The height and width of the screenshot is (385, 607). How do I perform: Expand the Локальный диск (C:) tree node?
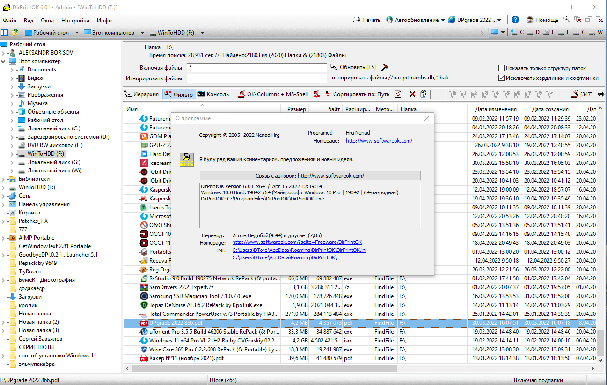pos(12,128)
